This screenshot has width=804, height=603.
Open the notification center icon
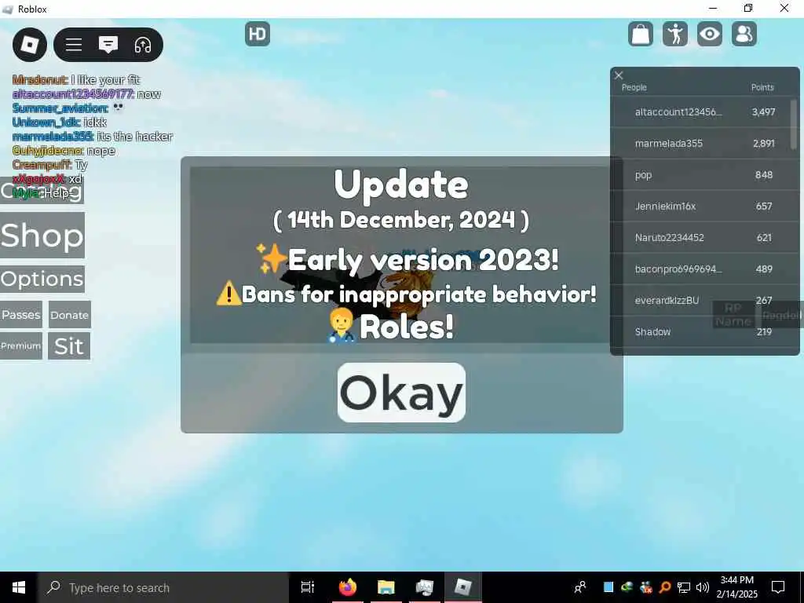(778, 587)
